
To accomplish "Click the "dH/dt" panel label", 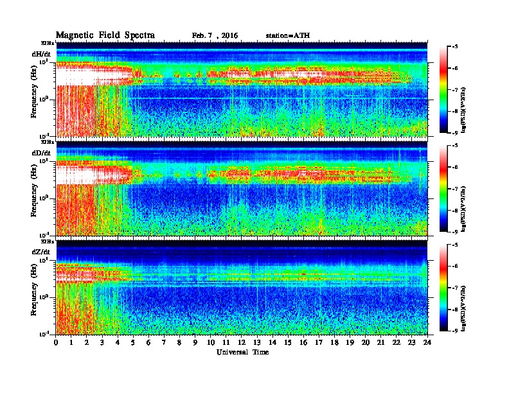I will pyautogui.click(x=41, y=55).
